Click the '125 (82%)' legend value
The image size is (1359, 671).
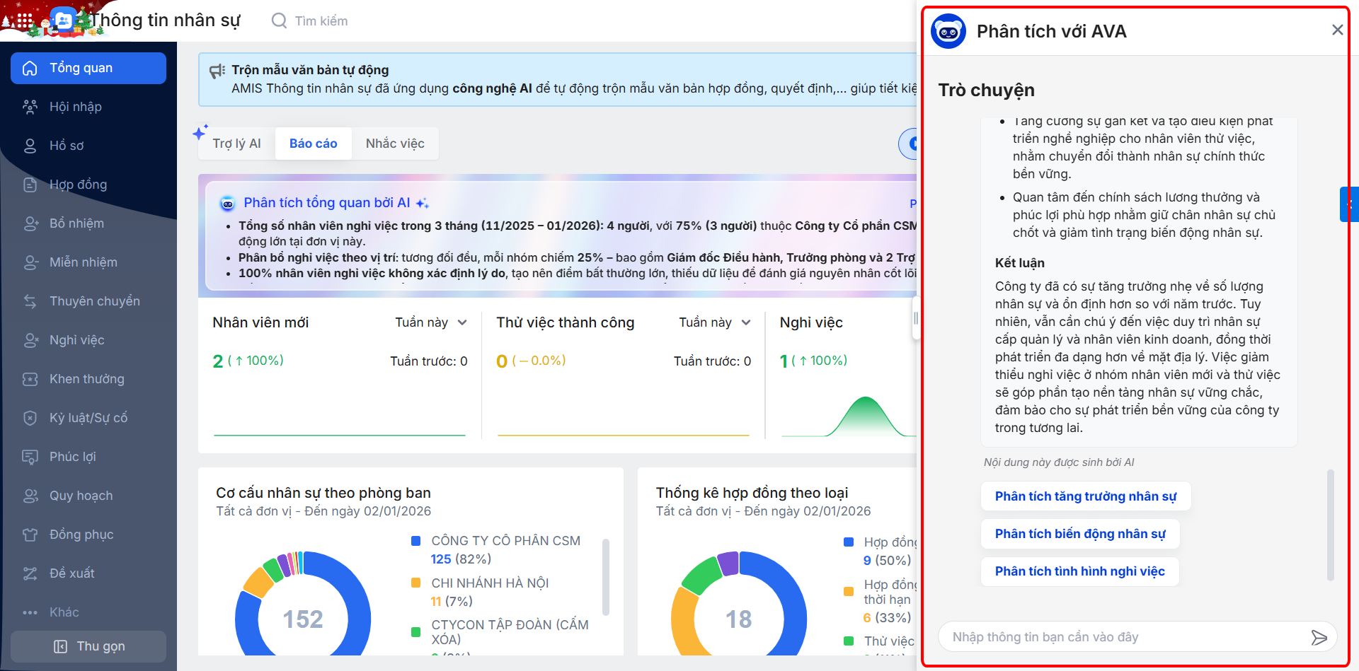point(461,559)
